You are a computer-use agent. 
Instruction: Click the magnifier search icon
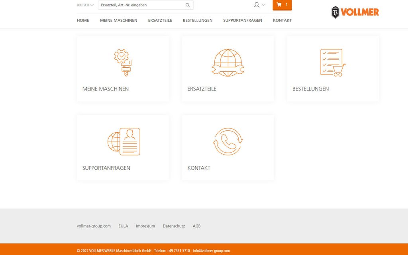coord(188,5)
